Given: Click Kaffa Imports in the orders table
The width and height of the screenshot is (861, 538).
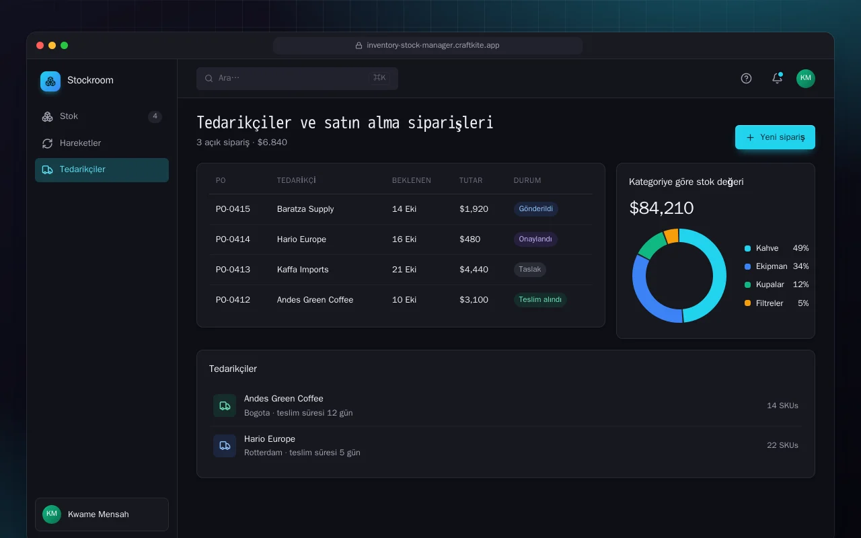Looking at the screenshot, I should tap(303, 270).
